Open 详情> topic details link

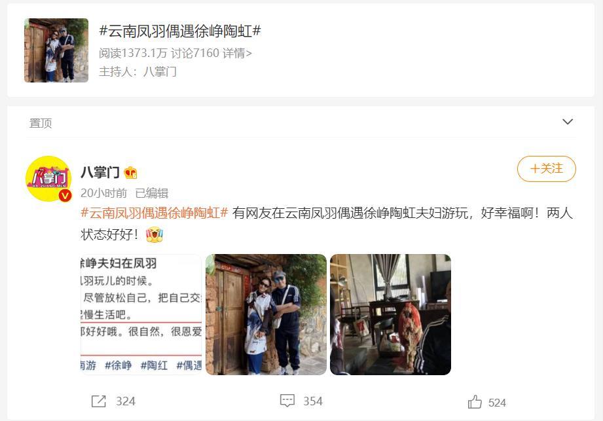coord(237,53)
